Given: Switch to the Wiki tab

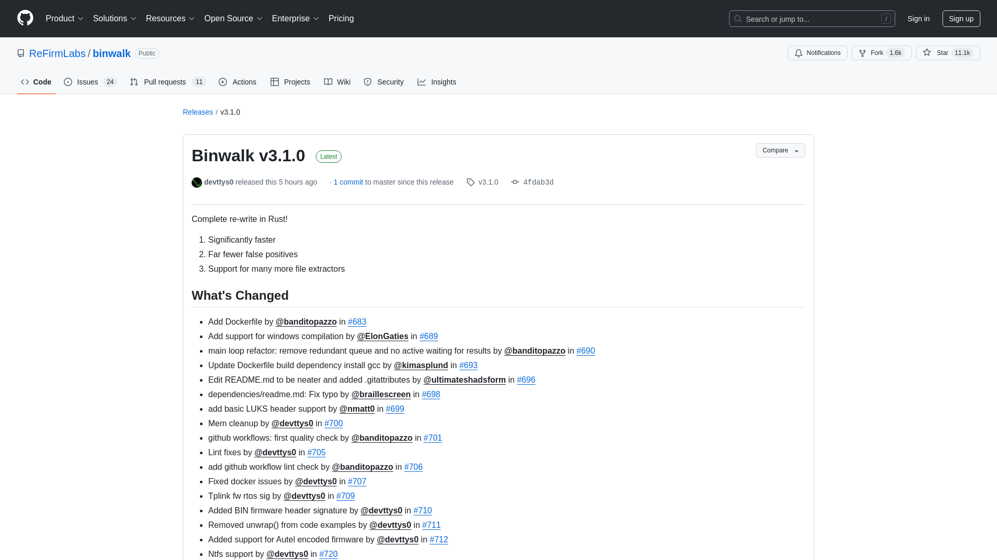Looking at the screenshot, I should (337, 82).
